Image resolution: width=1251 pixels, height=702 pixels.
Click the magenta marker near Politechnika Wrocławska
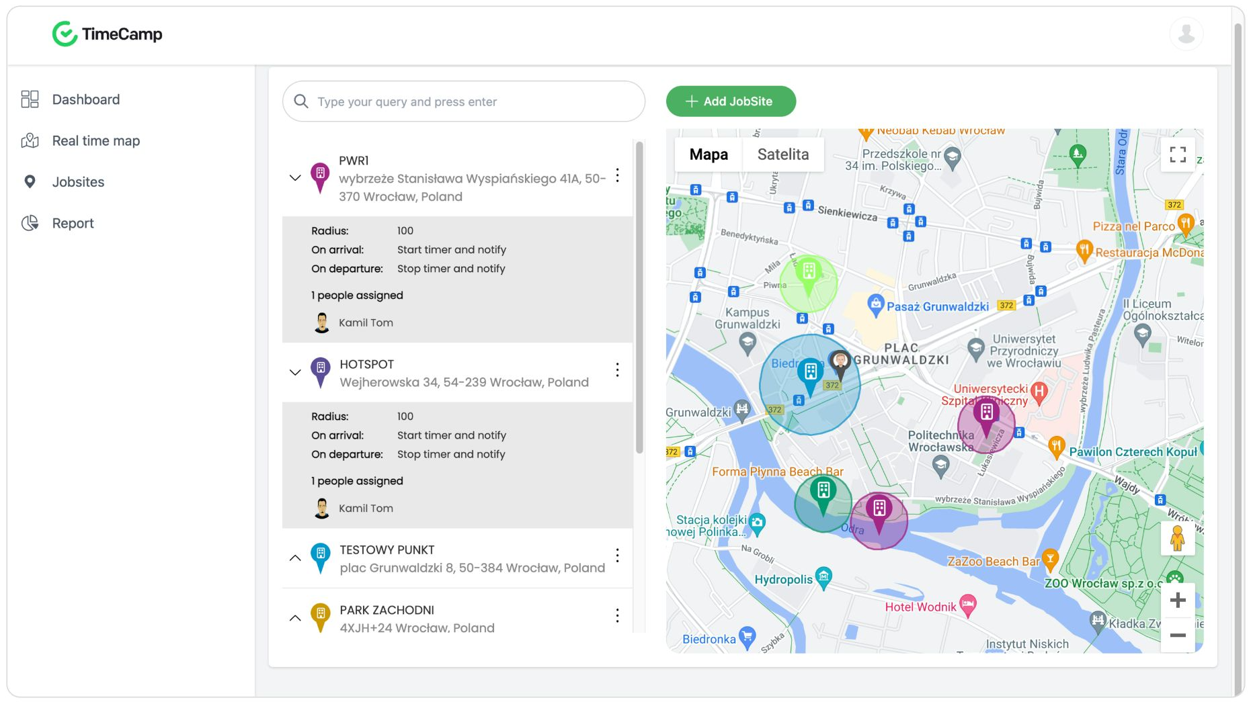point(986,416)
